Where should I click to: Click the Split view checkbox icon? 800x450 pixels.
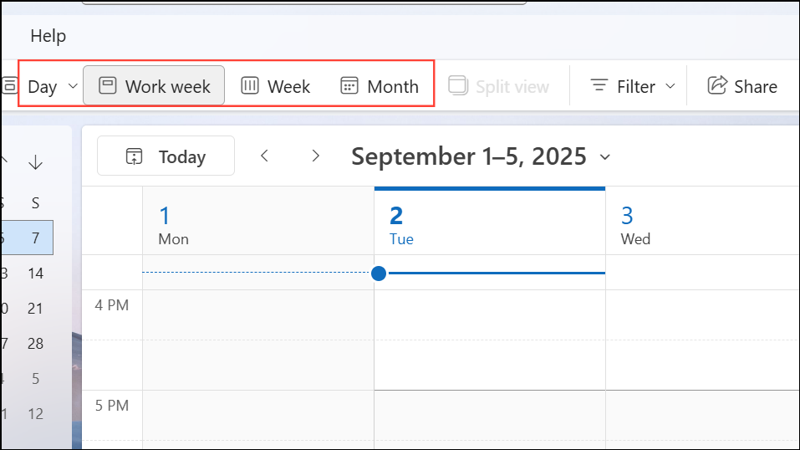pos(457,85)
